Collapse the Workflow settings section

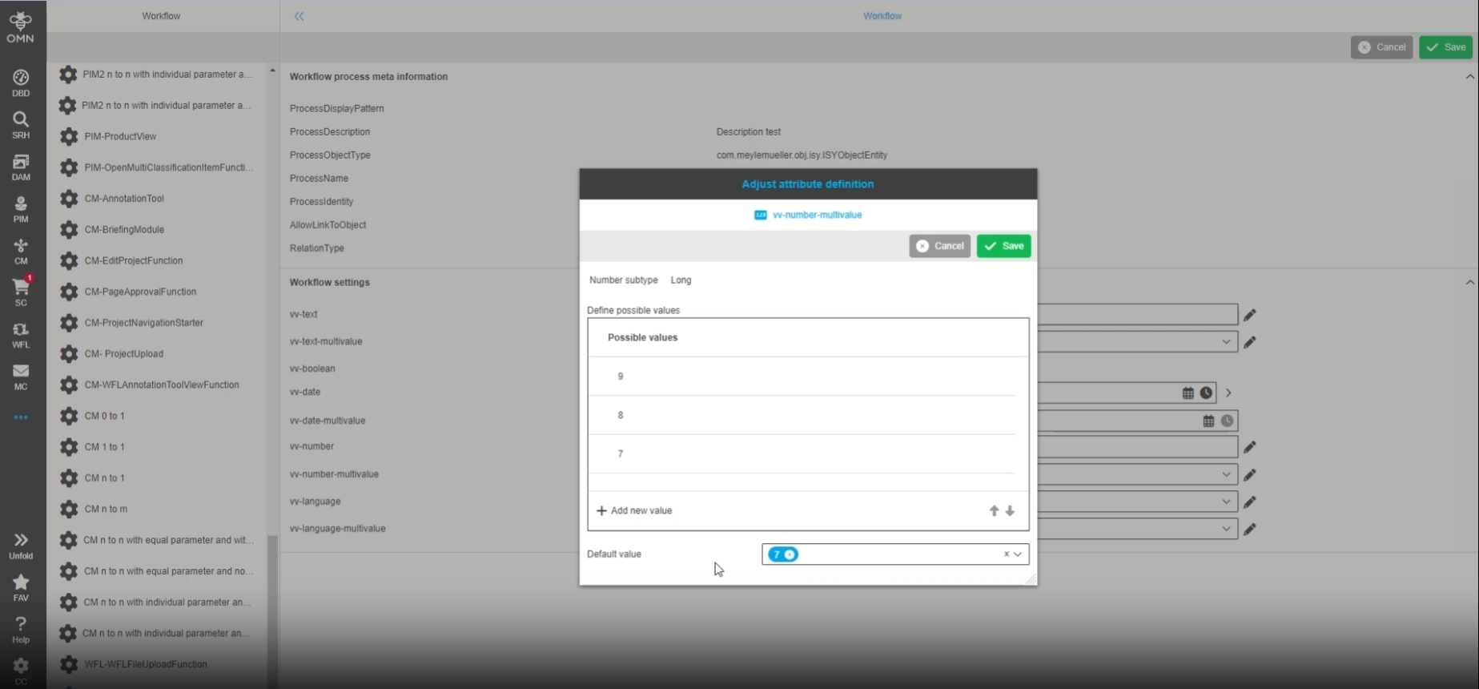coord(1469,283)
